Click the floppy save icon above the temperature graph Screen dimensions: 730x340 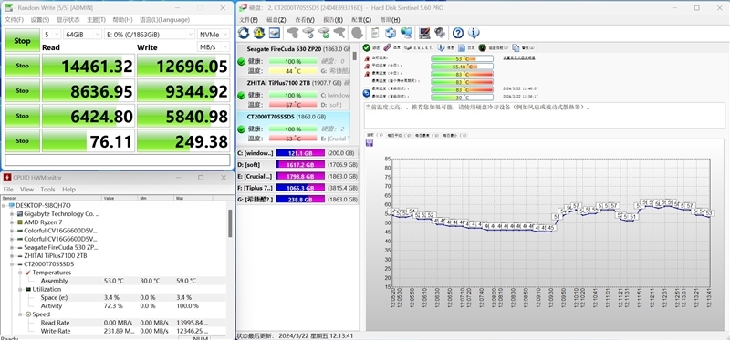pos(370,143)
